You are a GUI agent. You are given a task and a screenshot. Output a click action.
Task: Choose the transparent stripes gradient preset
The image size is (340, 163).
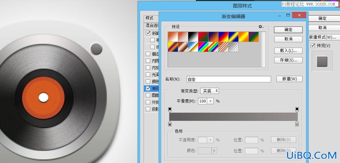(x=223, y=47)
